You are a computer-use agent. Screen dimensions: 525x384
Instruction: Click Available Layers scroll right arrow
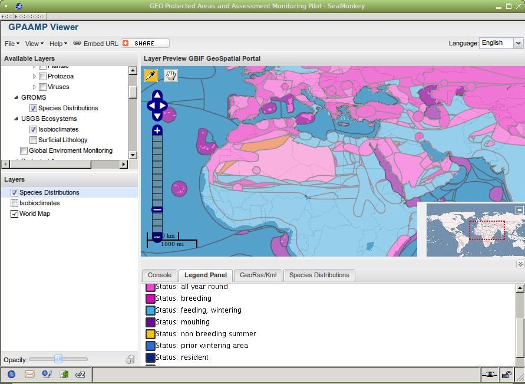click(124, 164)
